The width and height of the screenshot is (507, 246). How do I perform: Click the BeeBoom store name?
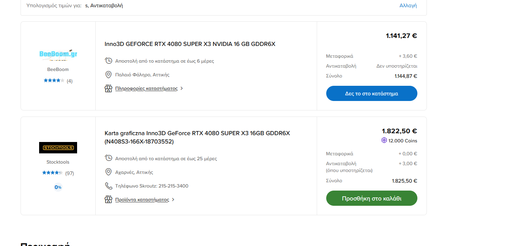(58, 69)
